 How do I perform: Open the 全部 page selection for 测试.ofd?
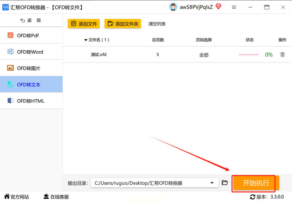tap(204, 55)
